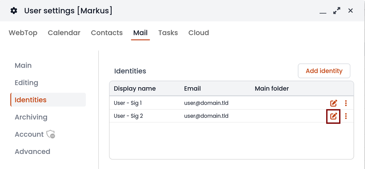Minimize the User settings window

tap(323, 13)
